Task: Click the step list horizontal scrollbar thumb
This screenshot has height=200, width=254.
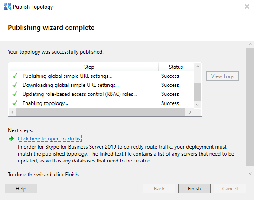Action: [101, 112]
